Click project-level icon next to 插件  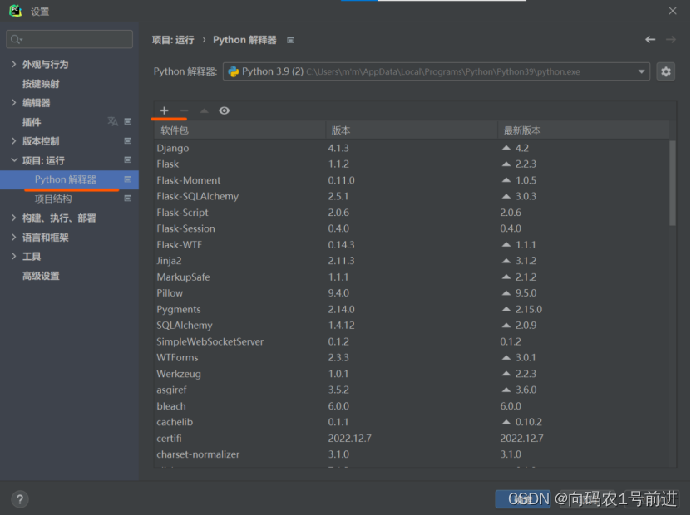click(x=128, y=121)
